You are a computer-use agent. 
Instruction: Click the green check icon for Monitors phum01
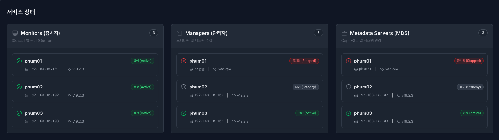(x=19, y=61)
